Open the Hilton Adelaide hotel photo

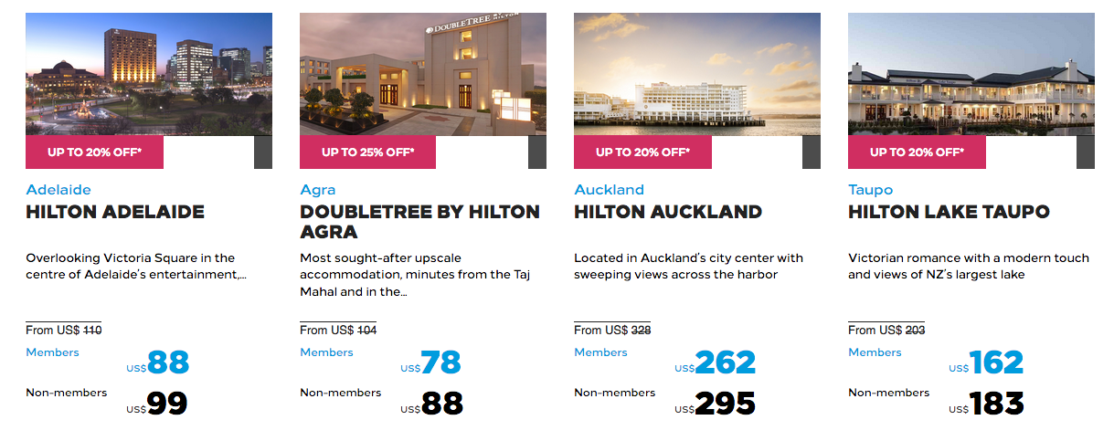click(149, 74)
